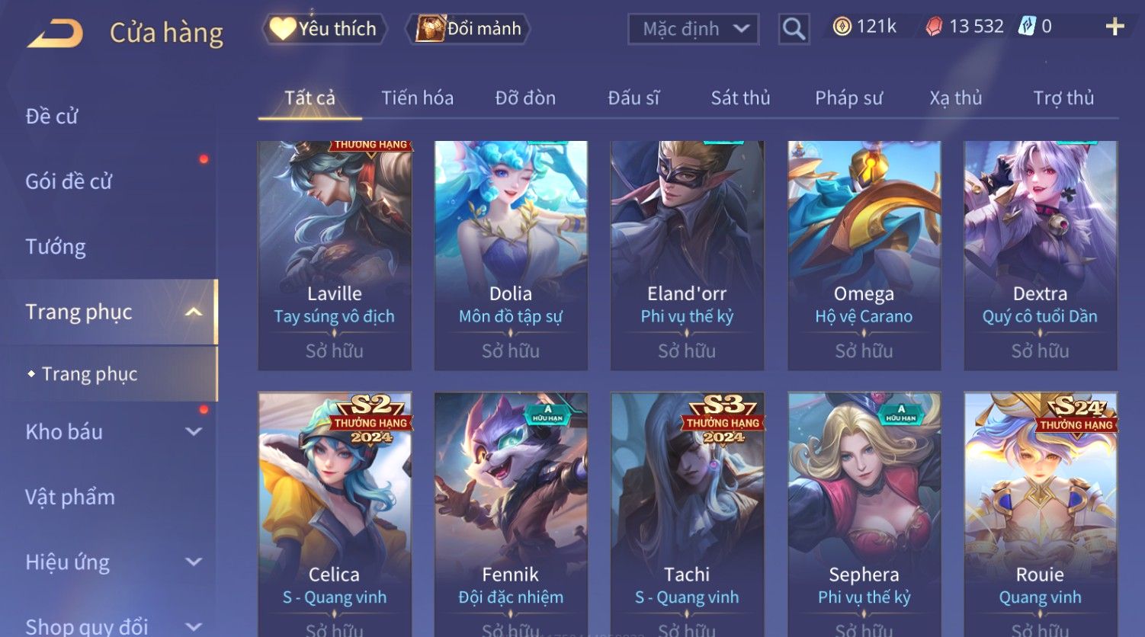This screenshot has height=637, width=1145.
Task: Click the plus icon to add currency
Action: click(1115, 27)
